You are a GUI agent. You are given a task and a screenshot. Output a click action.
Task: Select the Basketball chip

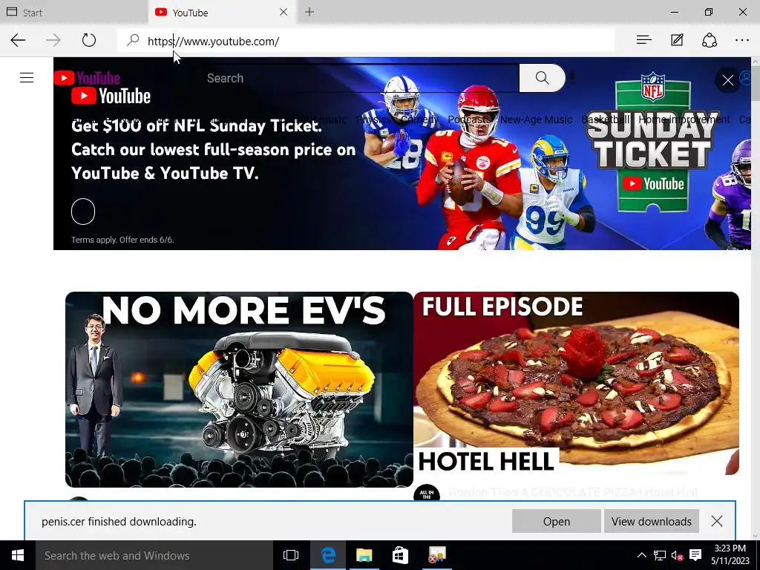pos(606,119)
